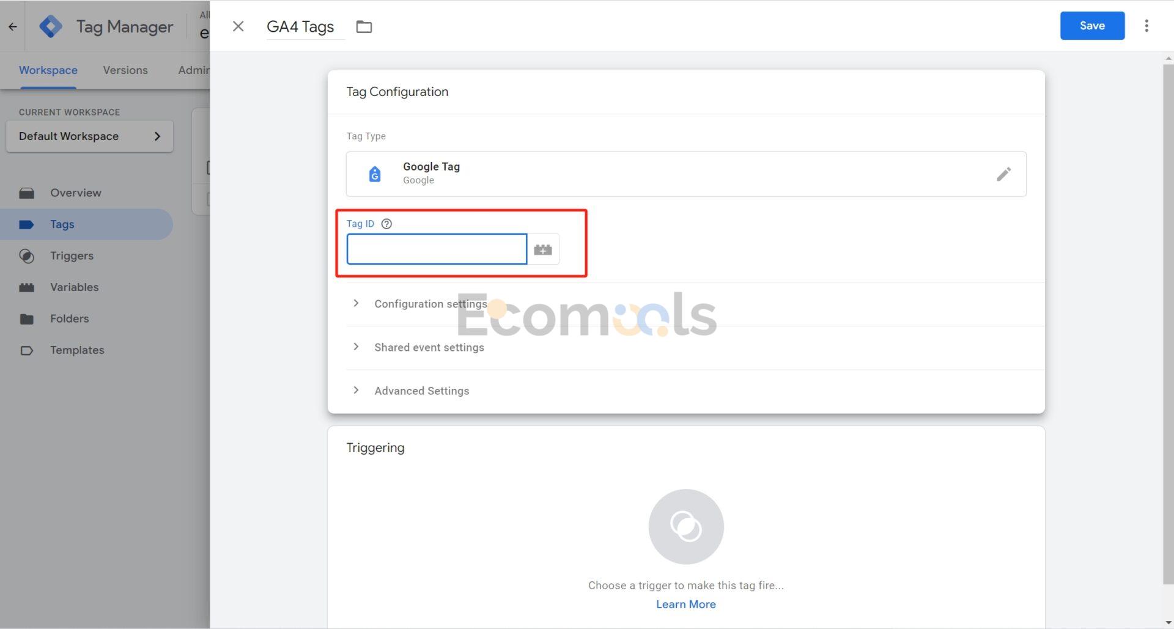Switch to the Workspace tab
Screen dimensions: 1174x629
(48, 70)
